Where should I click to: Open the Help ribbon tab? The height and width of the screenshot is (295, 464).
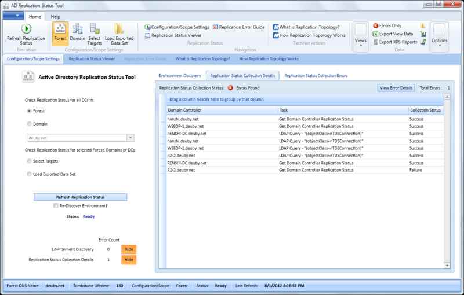tap(55, 17)
